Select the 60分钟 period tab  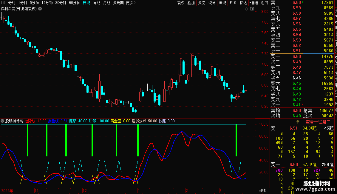point(74,3)
